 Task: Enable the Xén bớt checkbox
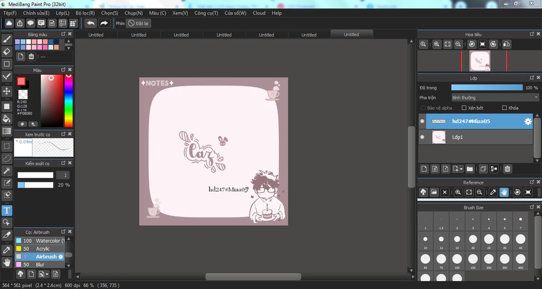pyautogui.click(x=464, y=108)
